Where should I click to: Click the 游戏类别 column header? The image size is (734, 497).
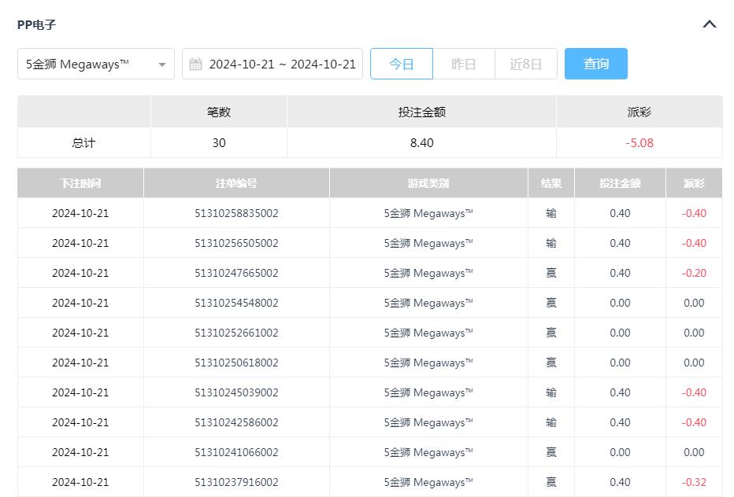coord(429,182)
